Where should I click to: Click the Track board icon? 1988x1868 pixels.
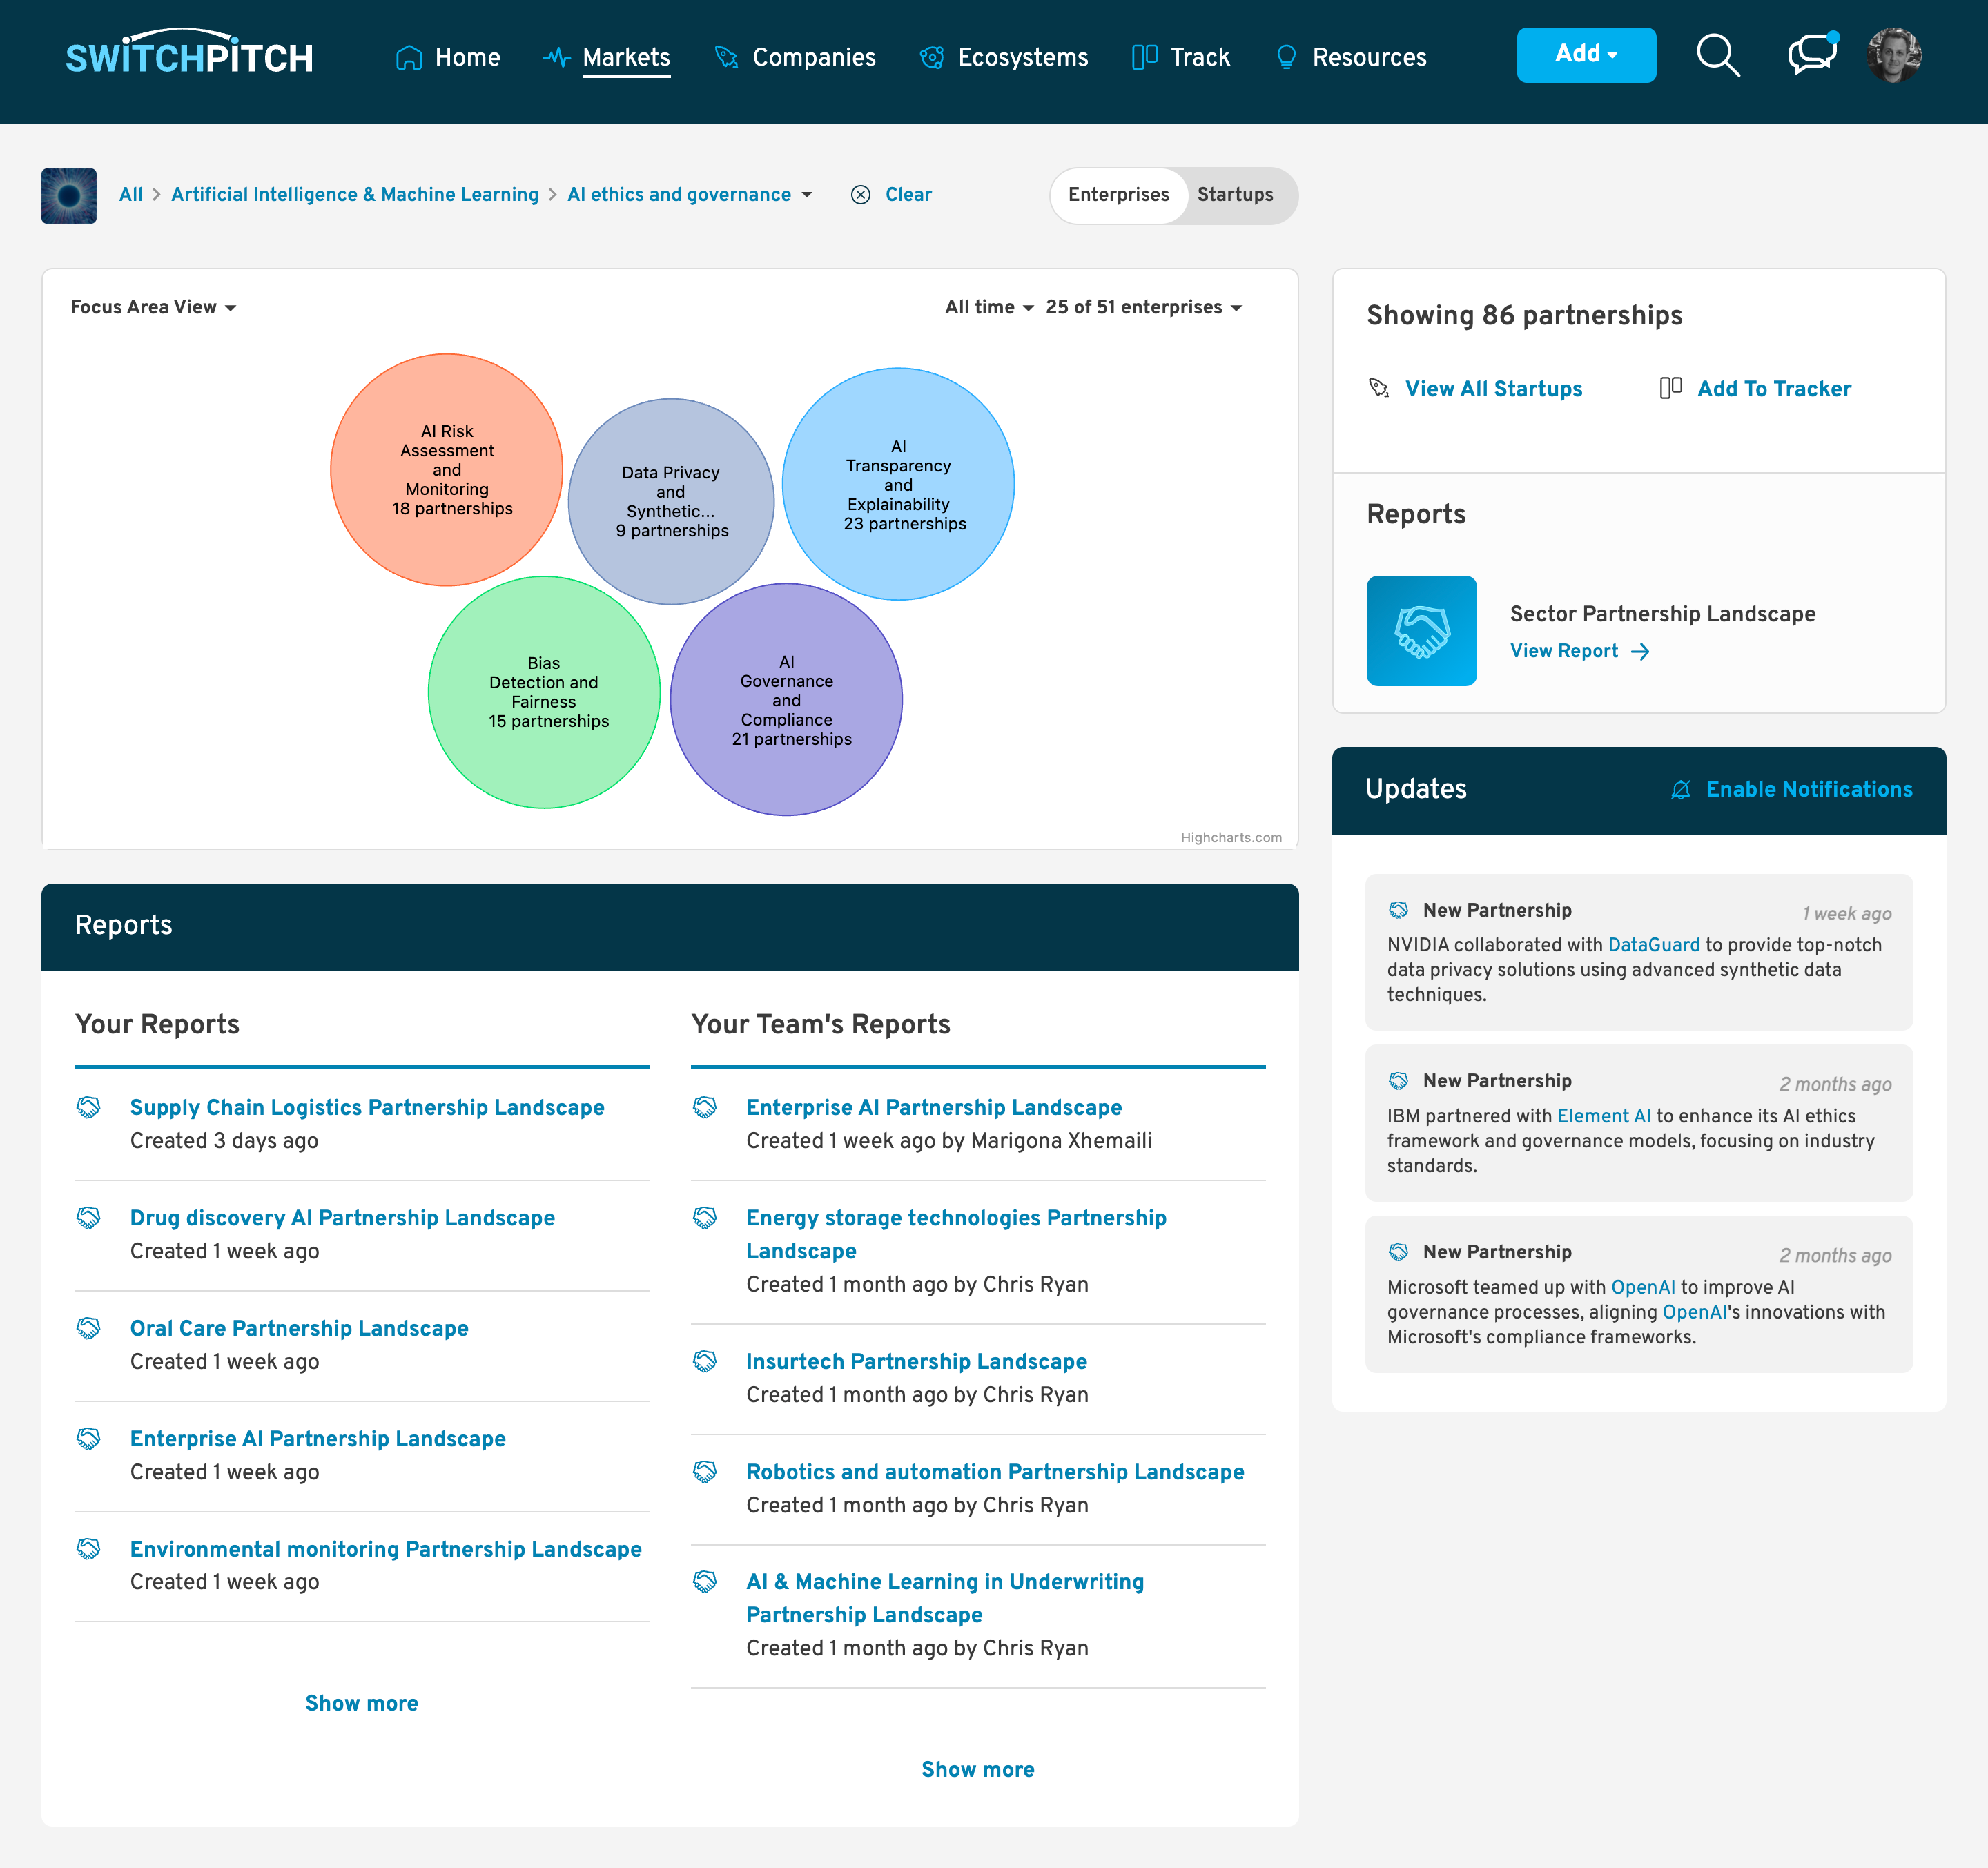pos(1144,57)
